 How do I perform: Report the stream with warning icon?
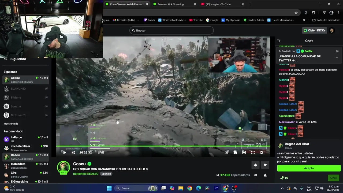265,175
